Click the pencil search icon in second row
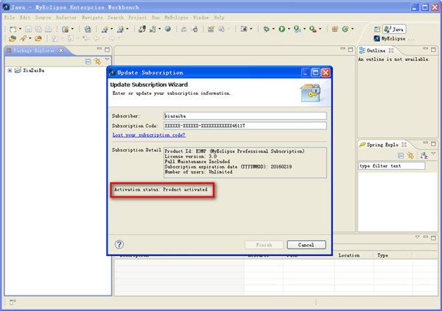This screenshot has height=311, width=442. pyautogui.click(x=24, y=38)
